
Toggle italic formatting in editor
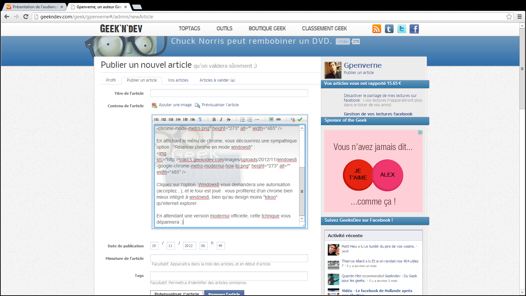221,119
